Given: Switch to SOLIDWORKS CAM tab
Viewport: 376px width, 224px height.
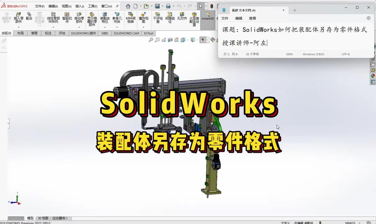Looking at the screenshot, I should (126, 33).
